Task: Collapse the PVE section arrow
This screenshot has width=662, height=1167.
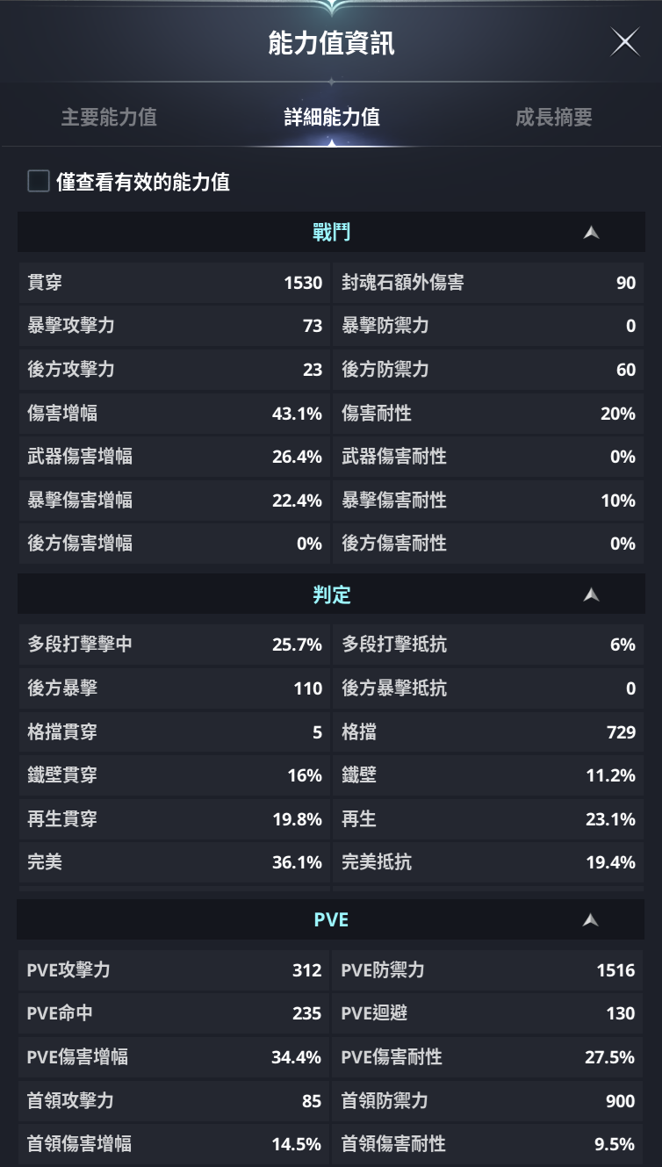Action: pyautogui.click(x=591, y=920)
